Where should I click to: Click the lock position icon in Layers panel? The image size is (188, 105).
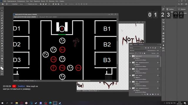click(140, 53)
